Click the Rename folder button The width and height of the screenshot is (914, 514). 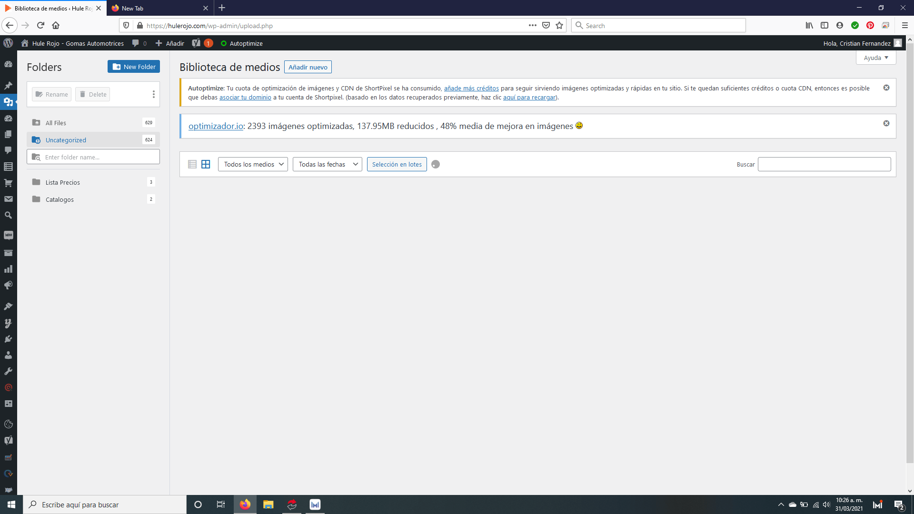[52, 94]
